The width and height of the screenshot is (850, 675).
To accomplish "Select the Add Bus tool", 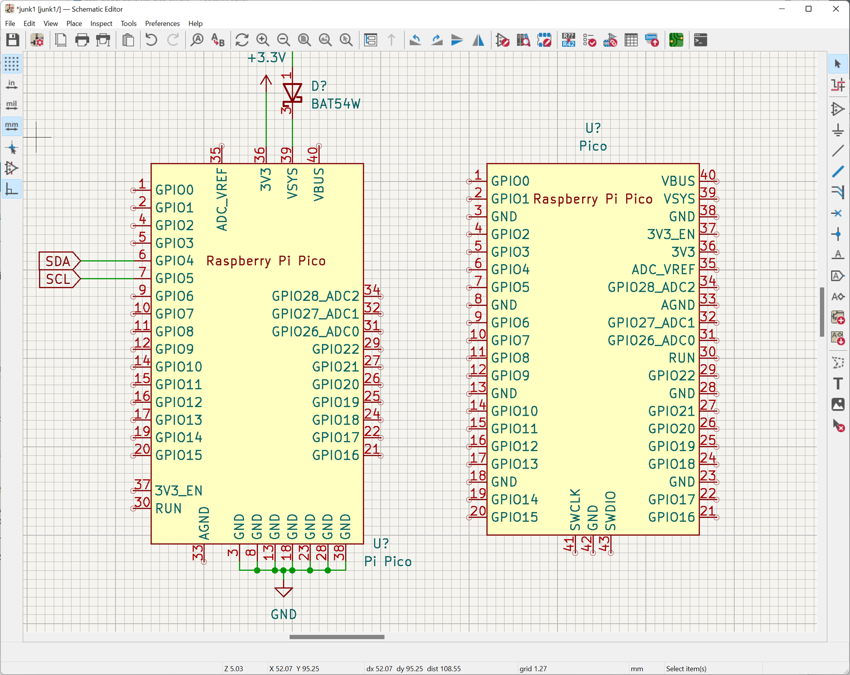I will click(838, 171).
